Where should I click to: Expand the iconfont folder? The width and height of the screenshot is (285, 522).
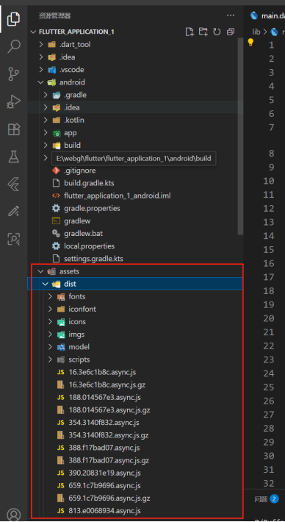pyautogui.click(x=50, y=309)
